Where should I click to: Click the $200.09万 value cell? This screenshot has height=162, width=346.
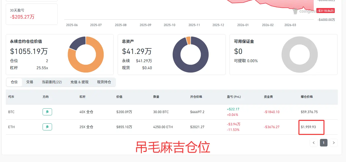[x=124, y=112]
